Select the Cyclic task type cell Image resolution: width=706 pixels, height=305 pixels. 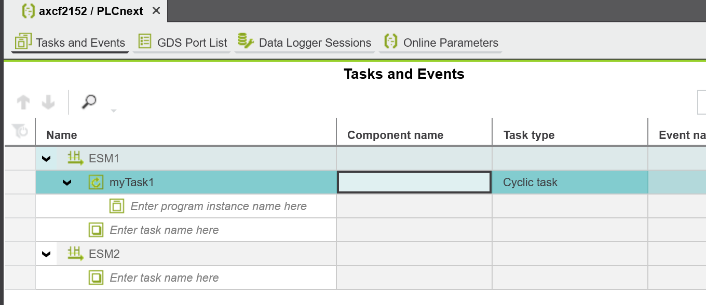(x=570, y=182)
